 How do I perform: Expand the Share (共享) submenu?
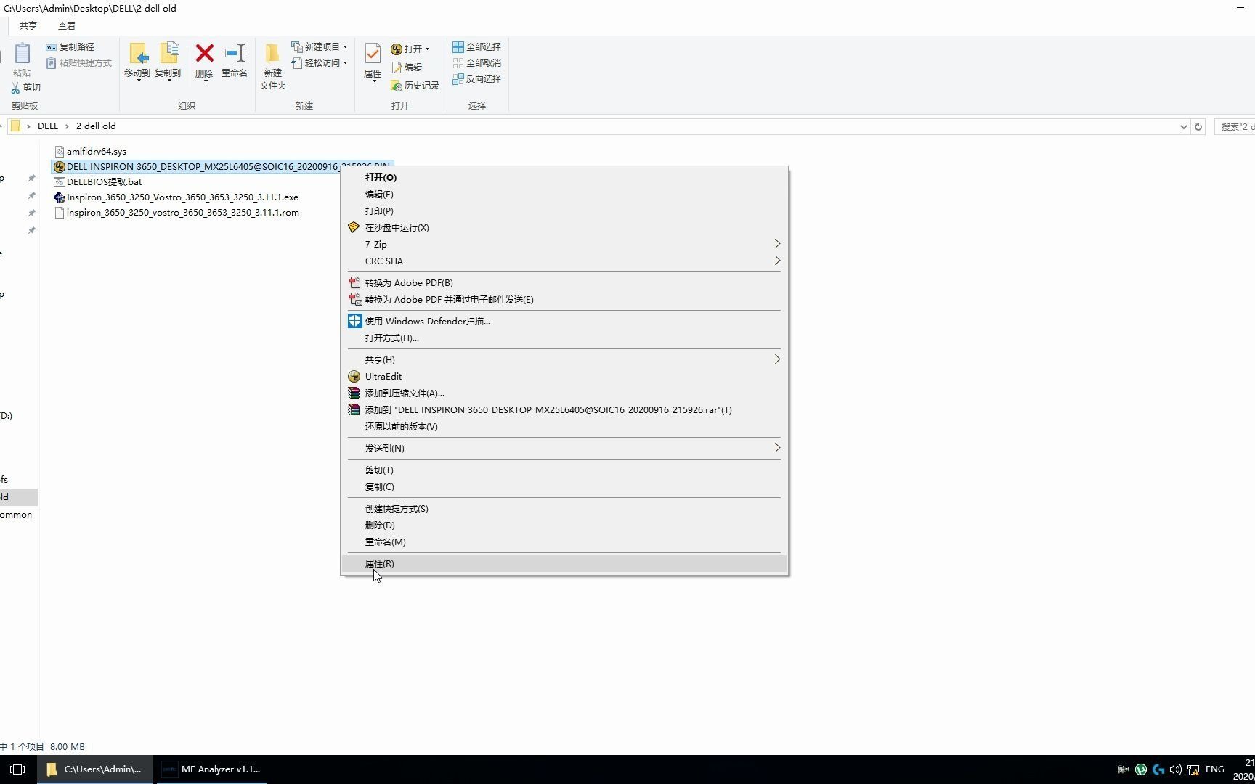tap(777, 359)
